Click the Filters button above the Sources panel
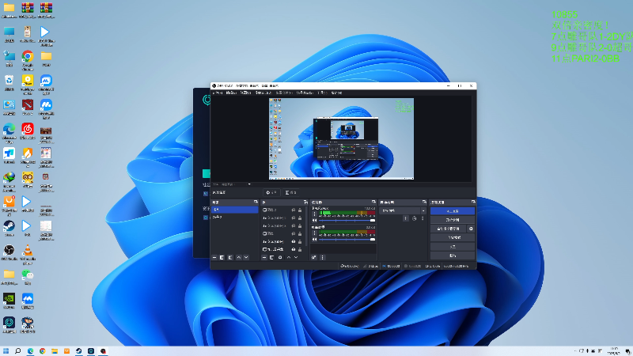633x356 pixels. 290,192
